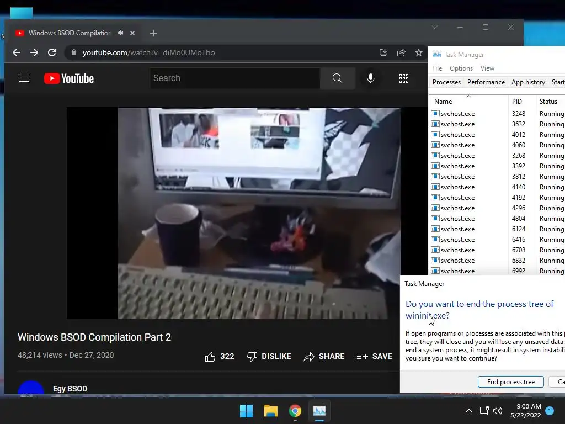The width and height of the screenshot is (565, 424).
Task: Select svchost.exe with PID 6416
Action: (x=497, y=239)
